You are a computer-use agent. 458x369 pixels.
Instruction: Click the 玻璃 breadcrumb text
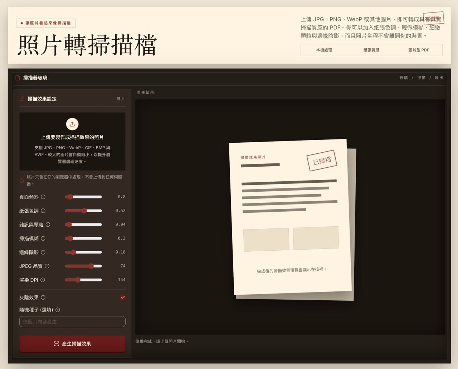(404, 78)
